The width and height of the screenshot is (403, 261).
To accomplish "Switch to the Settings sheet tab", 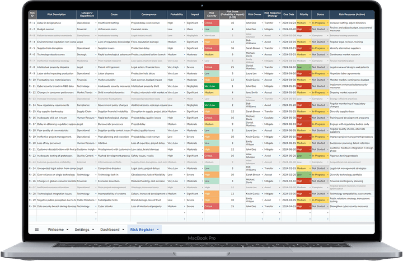I will tap(82, 230).
